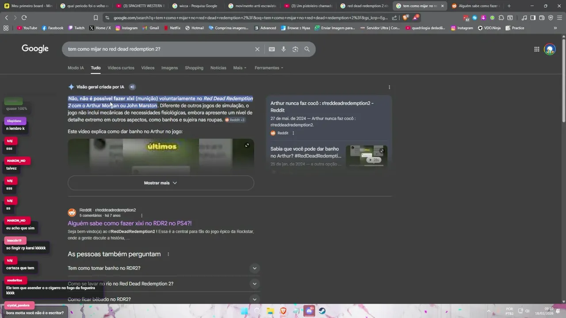Open the AI overview three-dot options
566x318 pixels.
(389, 87)
